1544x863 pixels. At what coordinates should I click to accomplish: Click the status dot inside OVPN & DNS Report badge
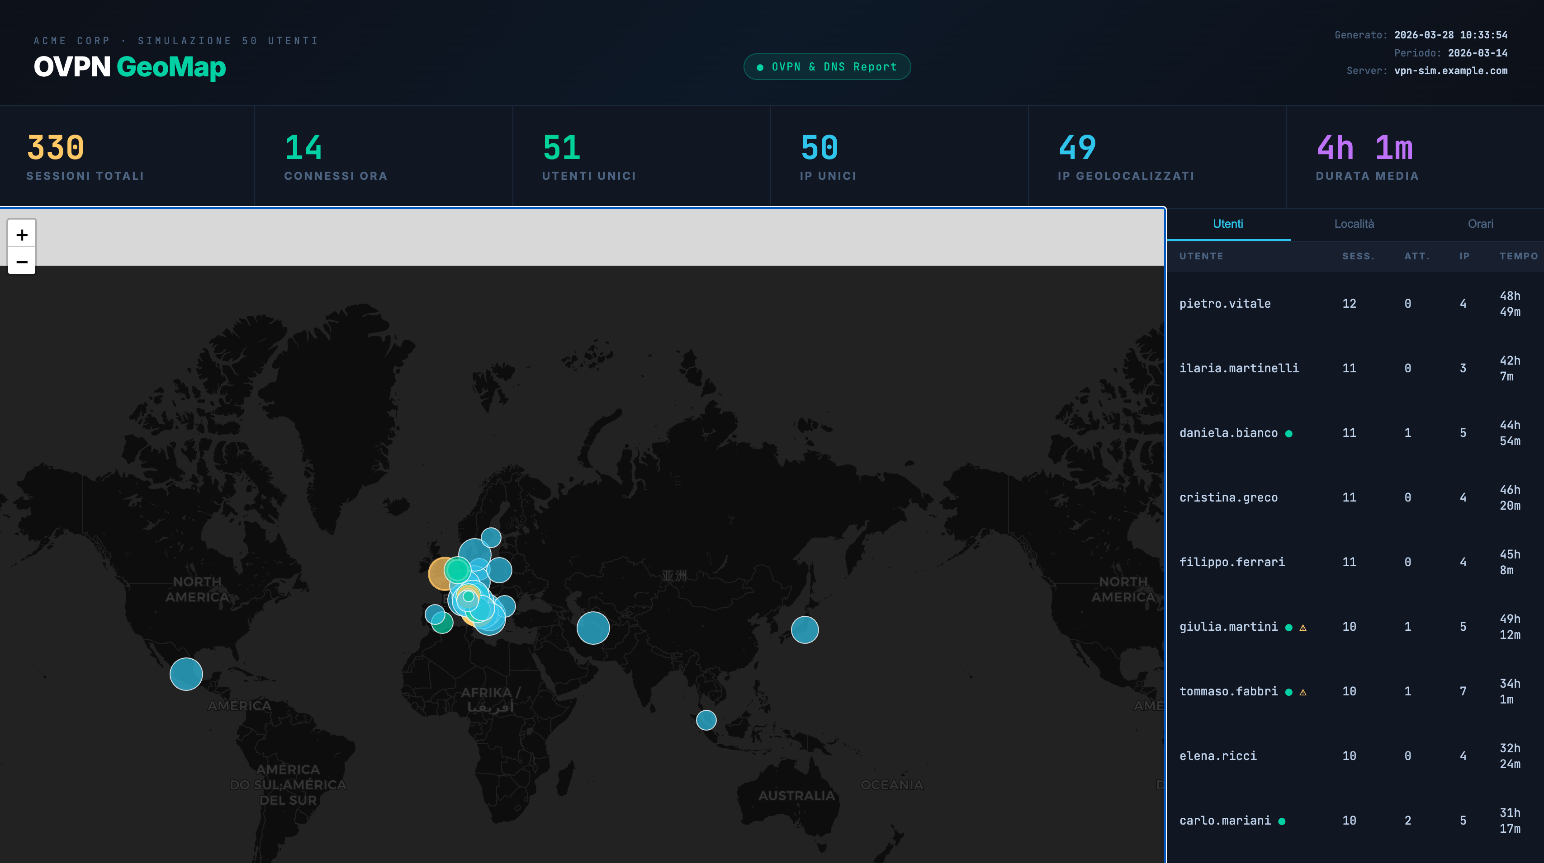(x=760, y=67)
